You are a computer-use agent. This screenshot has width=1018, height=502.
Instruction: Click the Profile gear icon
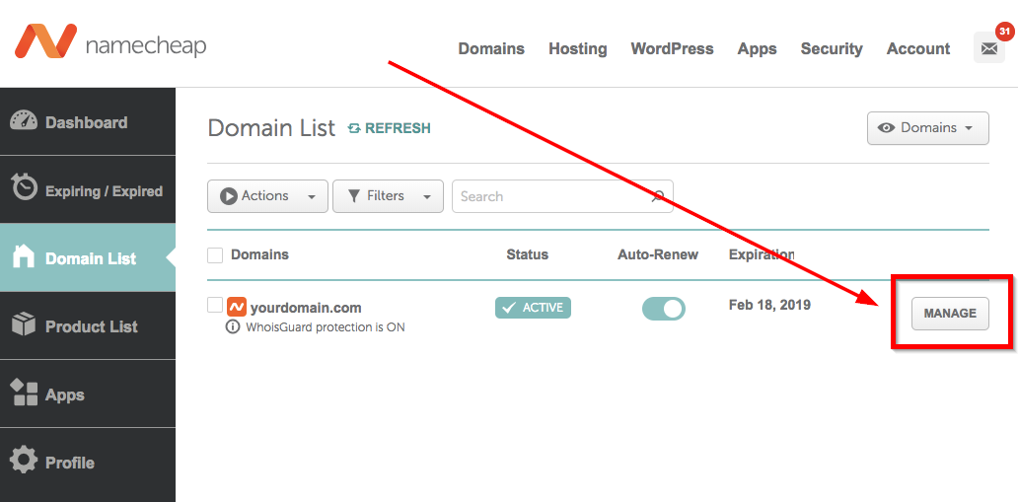click(24, 461)
